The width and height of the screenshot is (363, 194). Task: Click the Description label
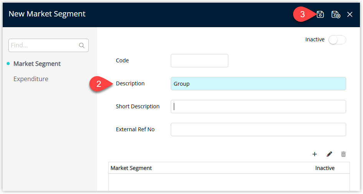pos(130,83)
